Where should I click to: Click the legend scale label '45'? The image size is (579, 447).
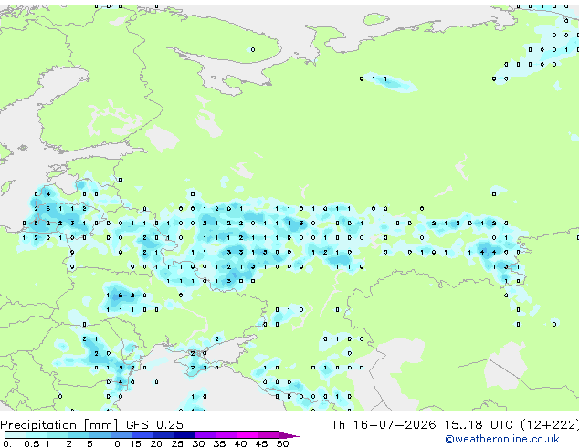click(x=261, y=443)
